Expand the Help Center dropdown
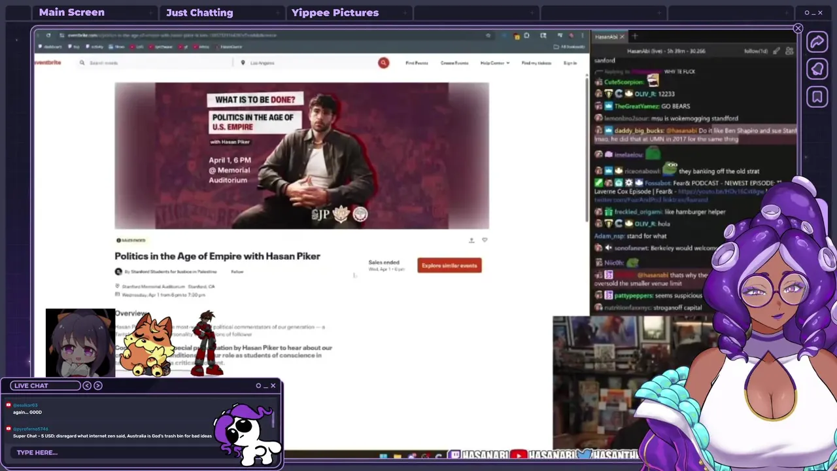 pos(494,63)
